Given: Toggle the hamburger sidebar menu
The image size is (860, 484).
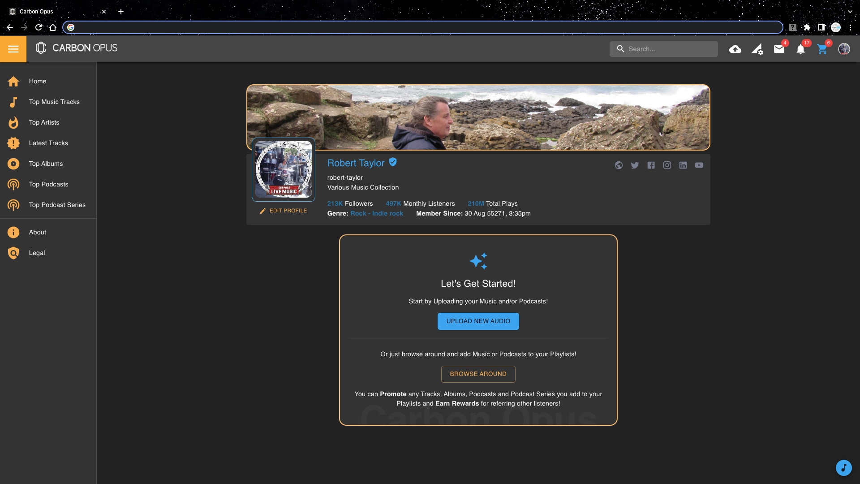Looking at the screenshot, I should click(13, 49).
